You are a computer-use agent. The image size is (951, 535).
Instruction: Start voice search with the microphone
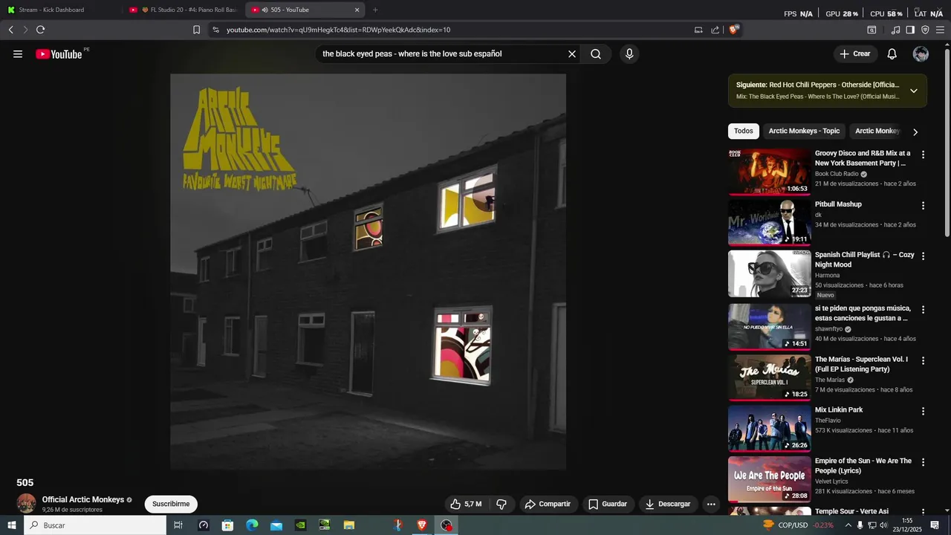[629, 54]
